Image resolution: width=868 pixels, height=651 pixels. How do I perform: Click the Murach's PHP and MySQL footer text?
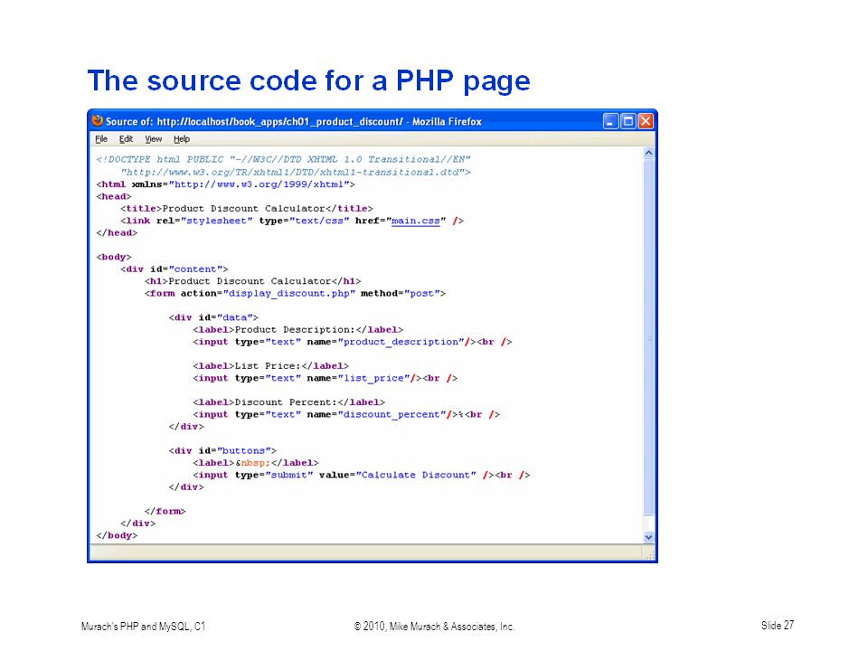(143, 627)
